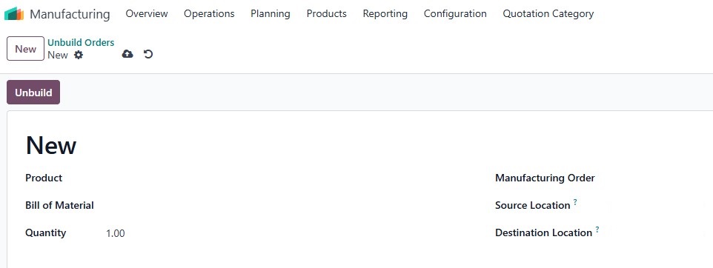Screen dimensions: 713x268
Task: Create a record with New button
Action: pos(25,49)
